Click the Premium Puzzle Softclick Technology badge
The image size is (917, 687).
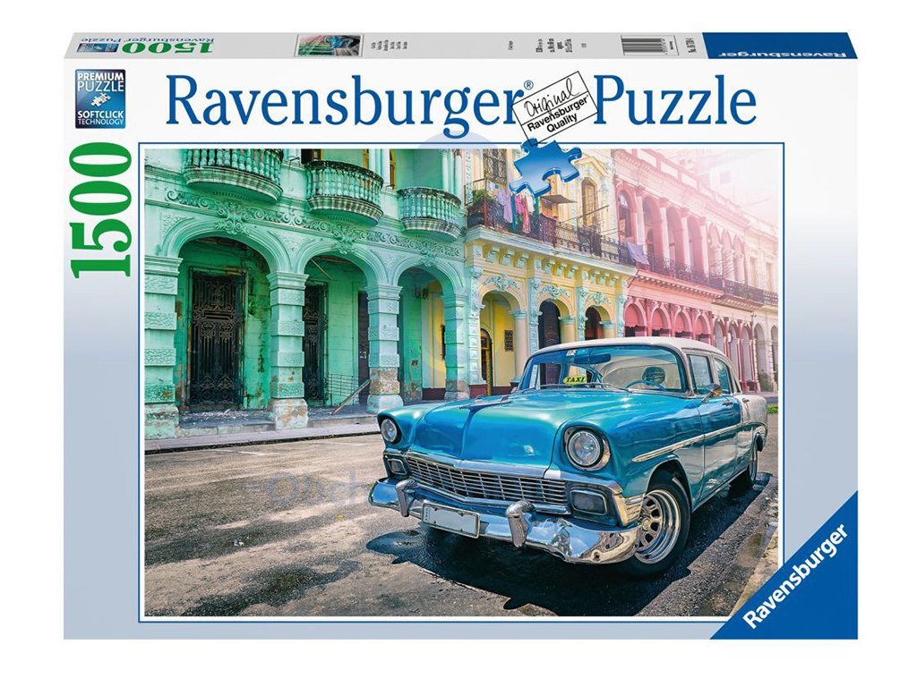[100, 98]
